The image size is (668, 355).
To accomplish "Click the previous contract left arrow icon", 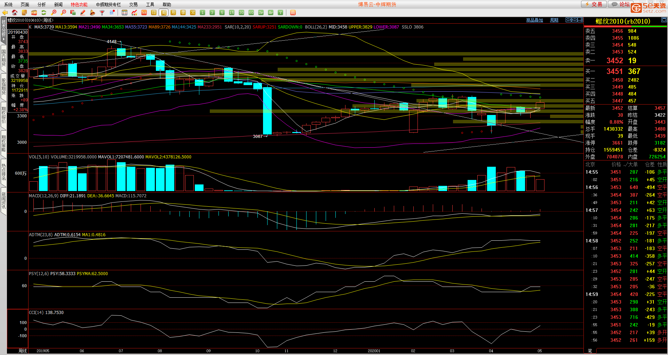I will pyautogui.click(x=568, y=20).
